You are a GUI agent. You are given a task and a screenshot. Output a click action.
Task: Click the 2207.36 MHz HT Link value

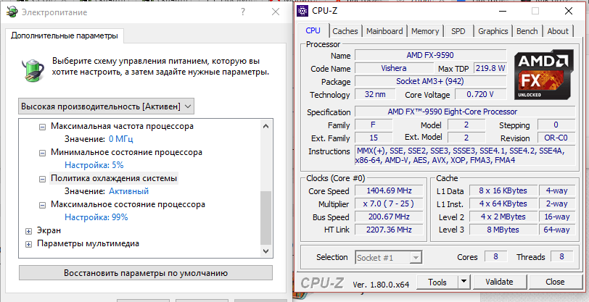[389, 230]
